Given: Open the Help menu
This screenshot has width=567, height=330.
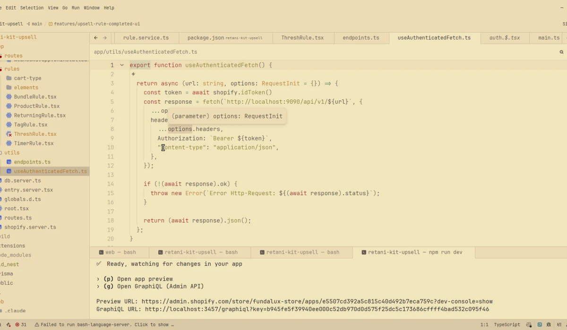Looking at the screenshot, I should [x=109, y=8].
